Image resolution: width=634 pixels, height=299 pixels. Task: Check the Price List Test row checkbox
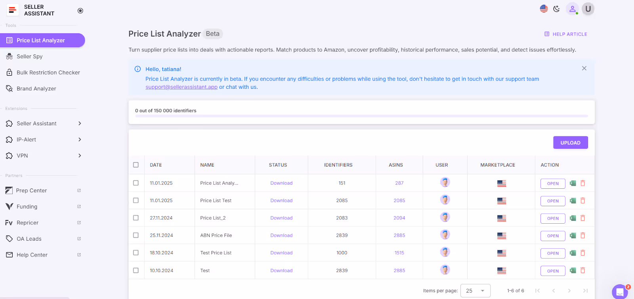pos(136,201)
